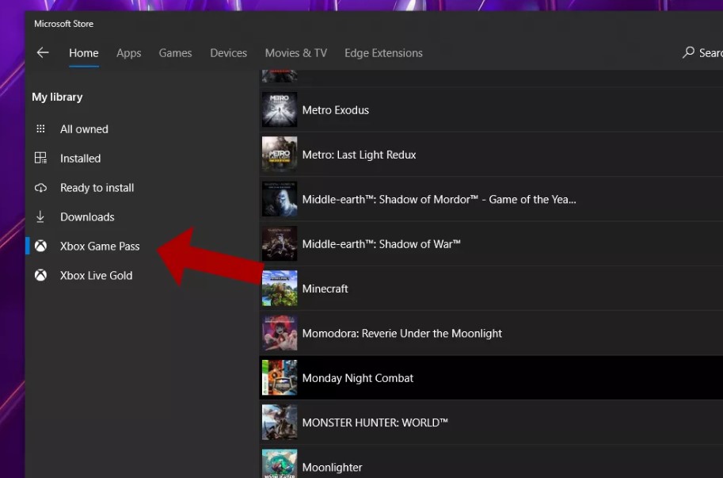Switch to the Home tab
This screenshot has width=723, height=478.
(83, 53)
